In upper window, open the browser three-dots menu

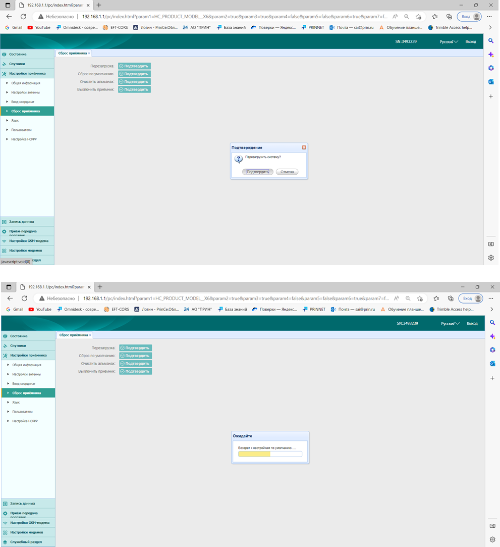489,16
